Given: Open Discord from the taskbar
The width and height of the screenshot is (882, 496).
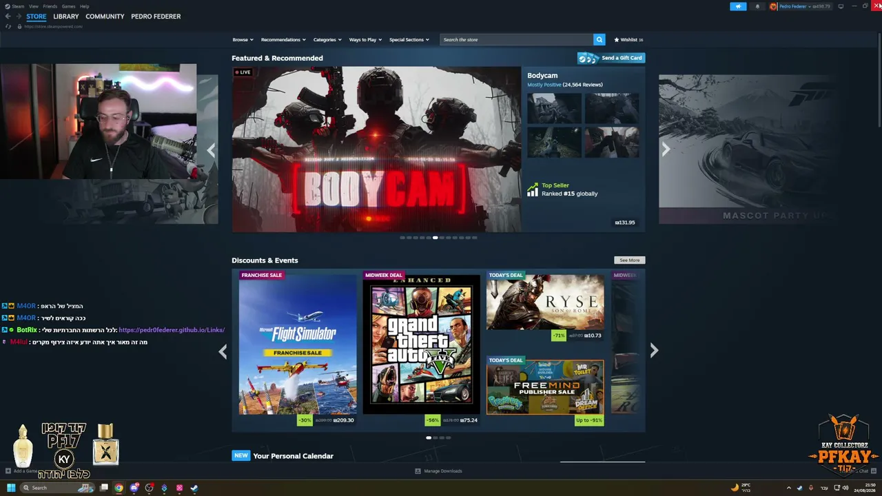Looking at the screenshot, I should click(x=134, y=488).
